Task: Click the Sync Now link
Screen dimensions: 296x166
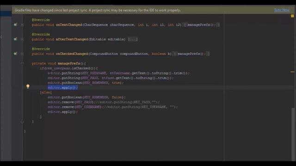Action: pyautogui.click(x=282, y=10)
